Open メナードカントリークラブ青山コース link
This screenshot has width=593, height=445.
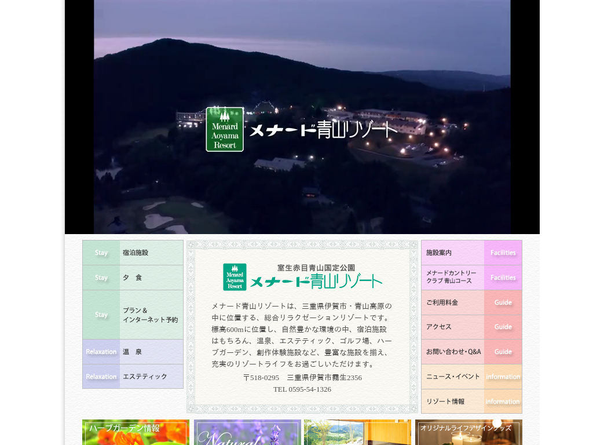tap(471, 278)
